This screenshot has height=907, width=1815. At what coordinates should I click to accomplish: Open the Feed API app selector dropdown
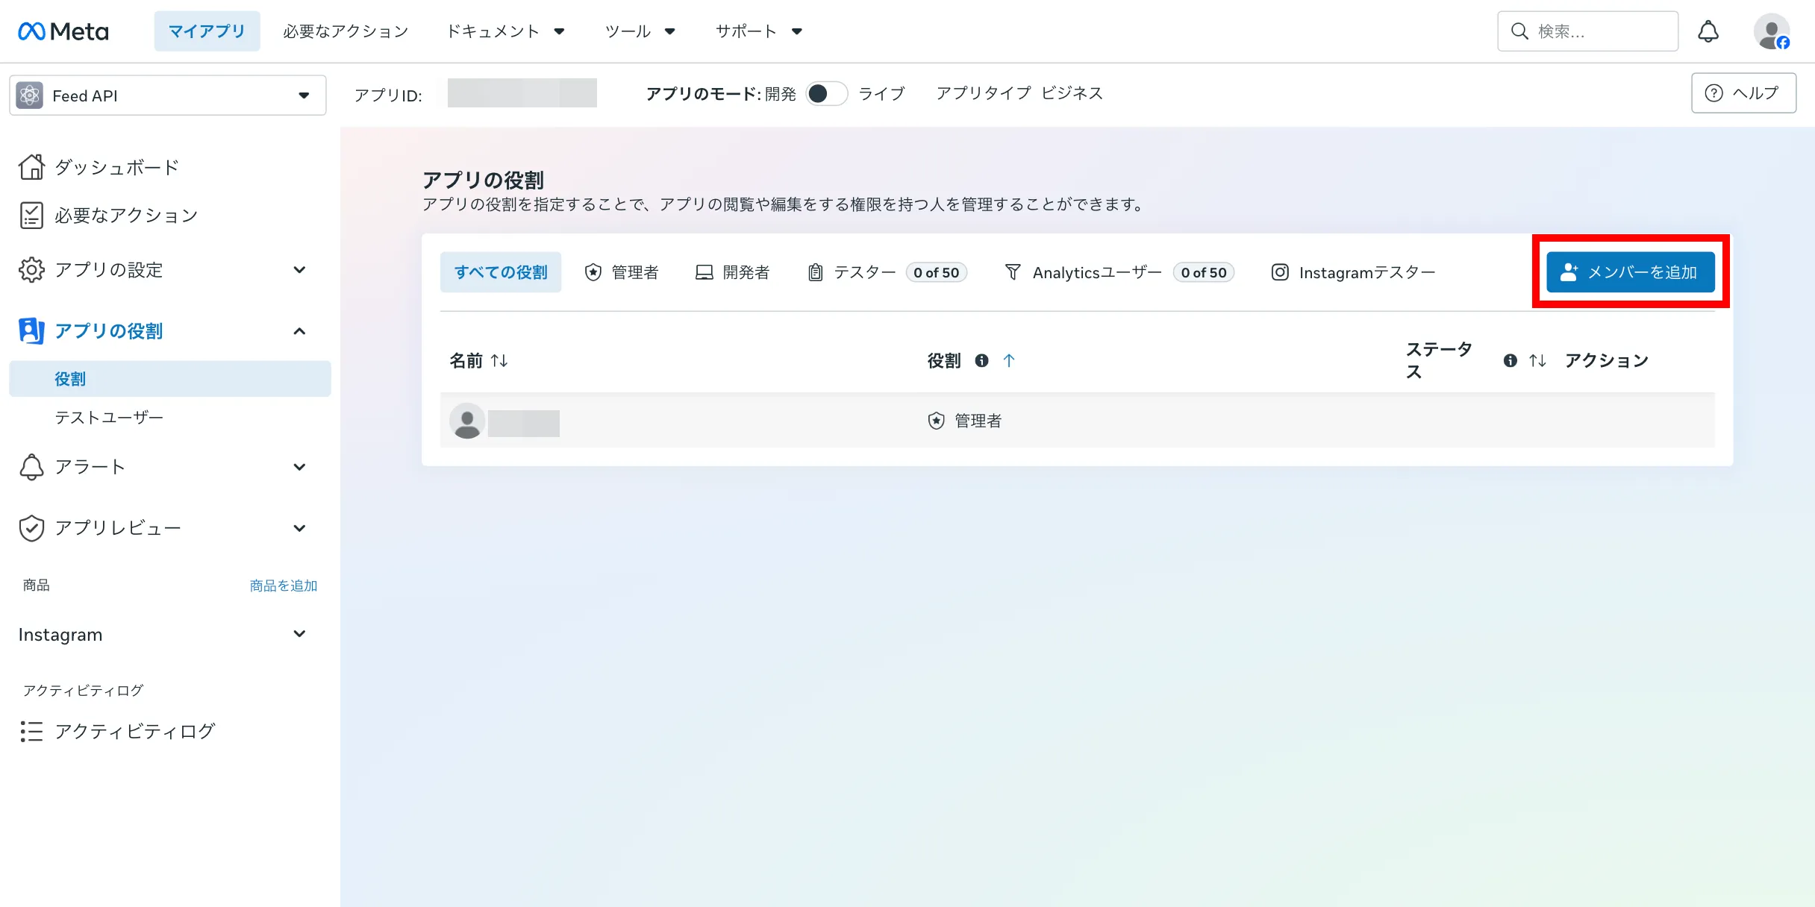[168, 95]
